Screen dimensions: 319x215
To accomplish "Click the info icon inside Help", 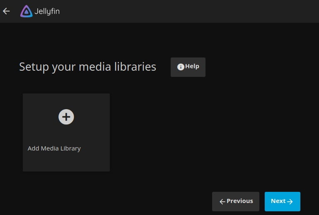I will click(181, 67).
